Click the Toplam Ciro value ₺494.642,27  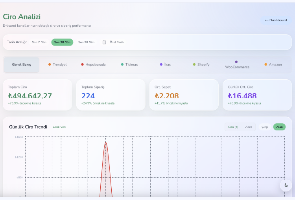[x=30, y=96]
